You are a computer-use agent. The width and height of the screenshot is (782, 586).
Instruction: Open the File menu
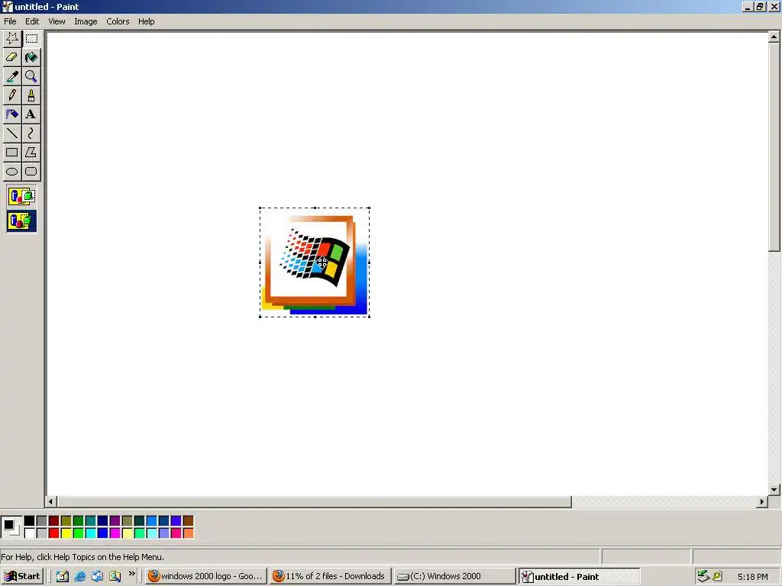coord(10,21)
